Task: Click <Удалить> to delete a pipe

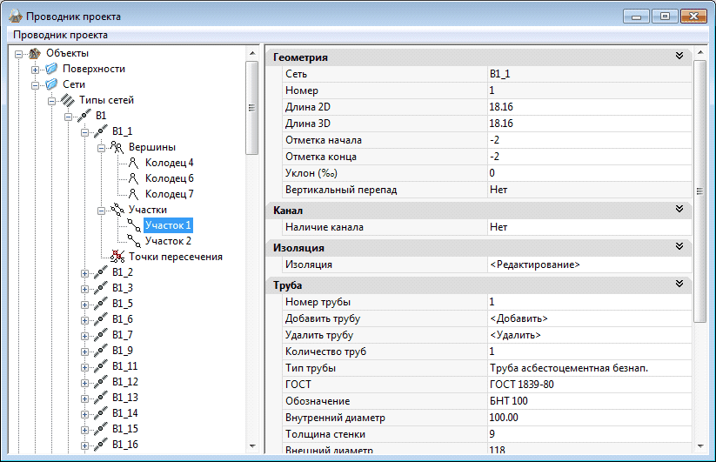Action: tap(516, 335)
